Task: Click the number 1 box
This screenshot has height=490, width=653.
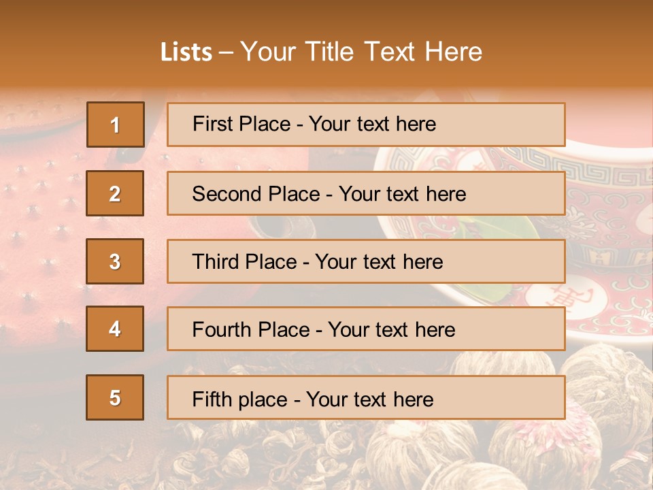Action: (x=115, y=125)
